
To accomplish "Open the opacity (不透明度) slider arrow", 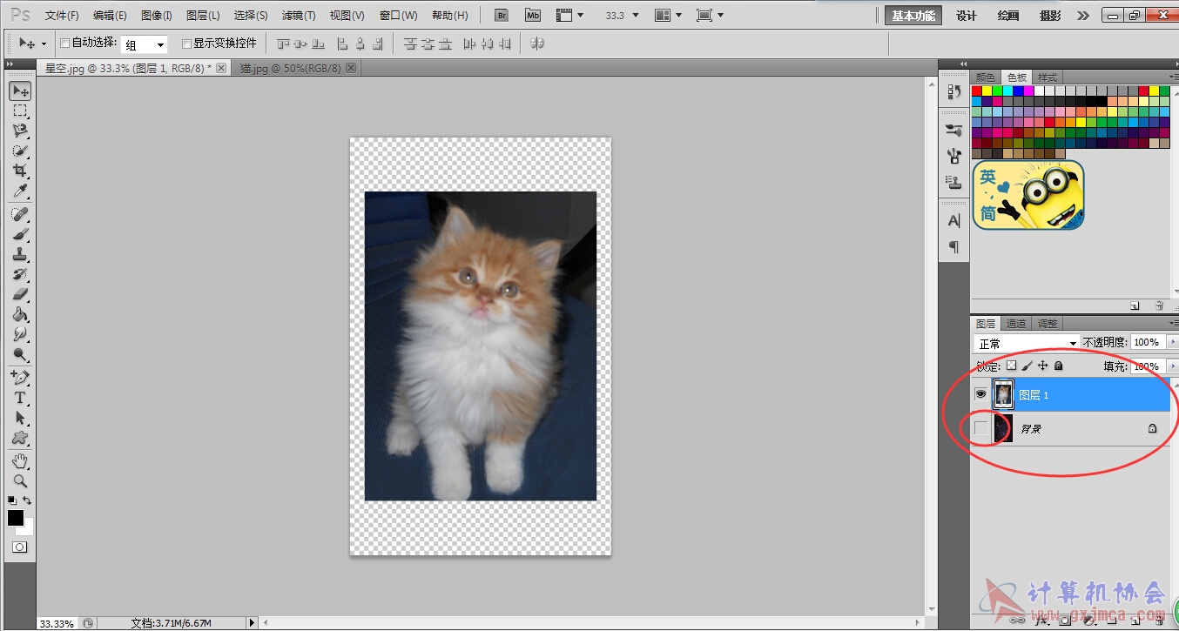I will coord(1171,343).
